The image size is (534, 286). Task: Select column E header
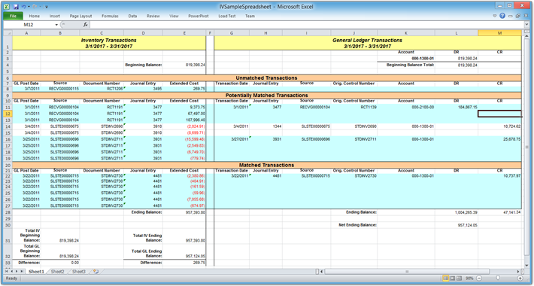tap(184, 33)
